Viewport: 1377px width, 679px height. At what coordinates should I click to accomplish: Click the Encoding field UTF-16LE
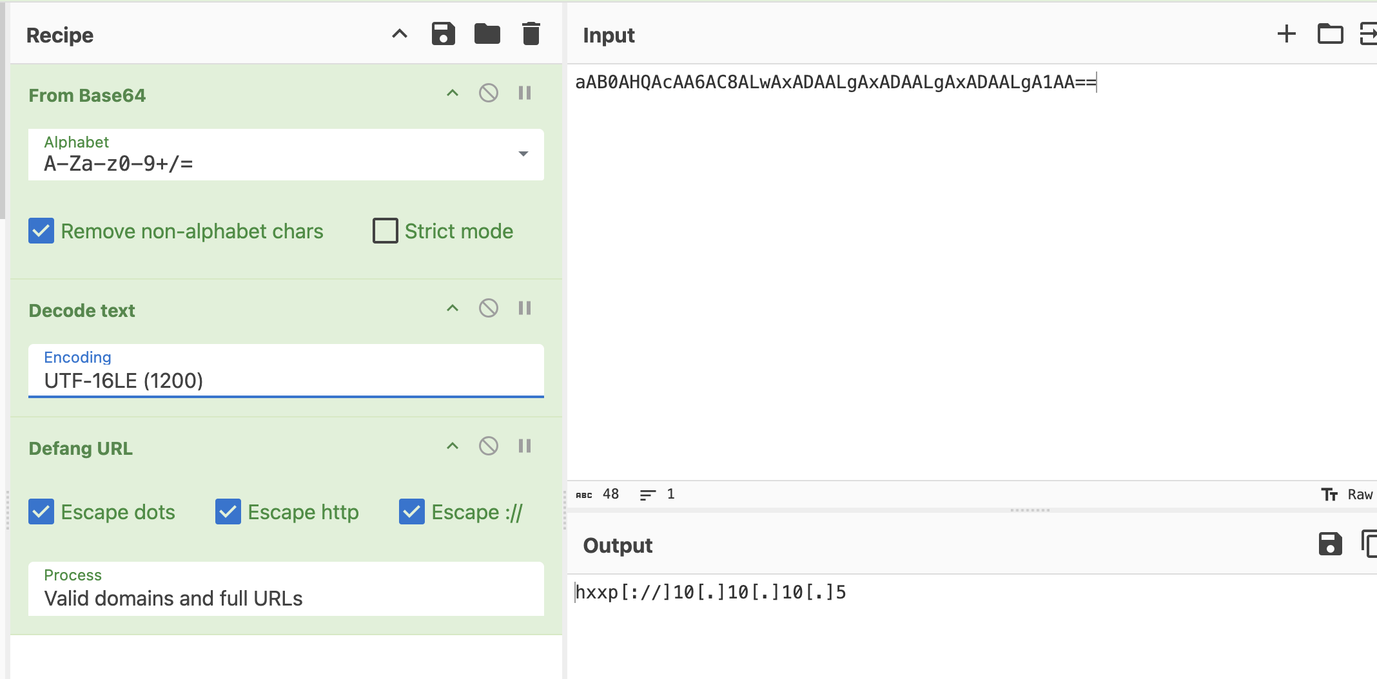[x=286, y=371]
